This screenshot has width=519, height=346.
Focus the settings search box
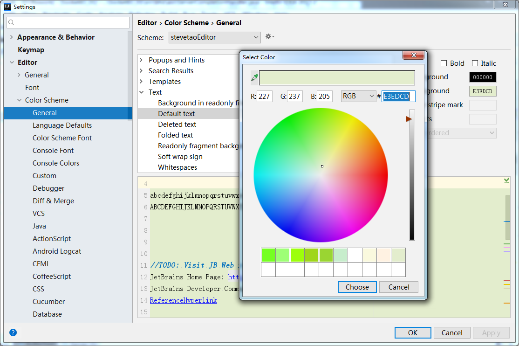pos(68,22)
